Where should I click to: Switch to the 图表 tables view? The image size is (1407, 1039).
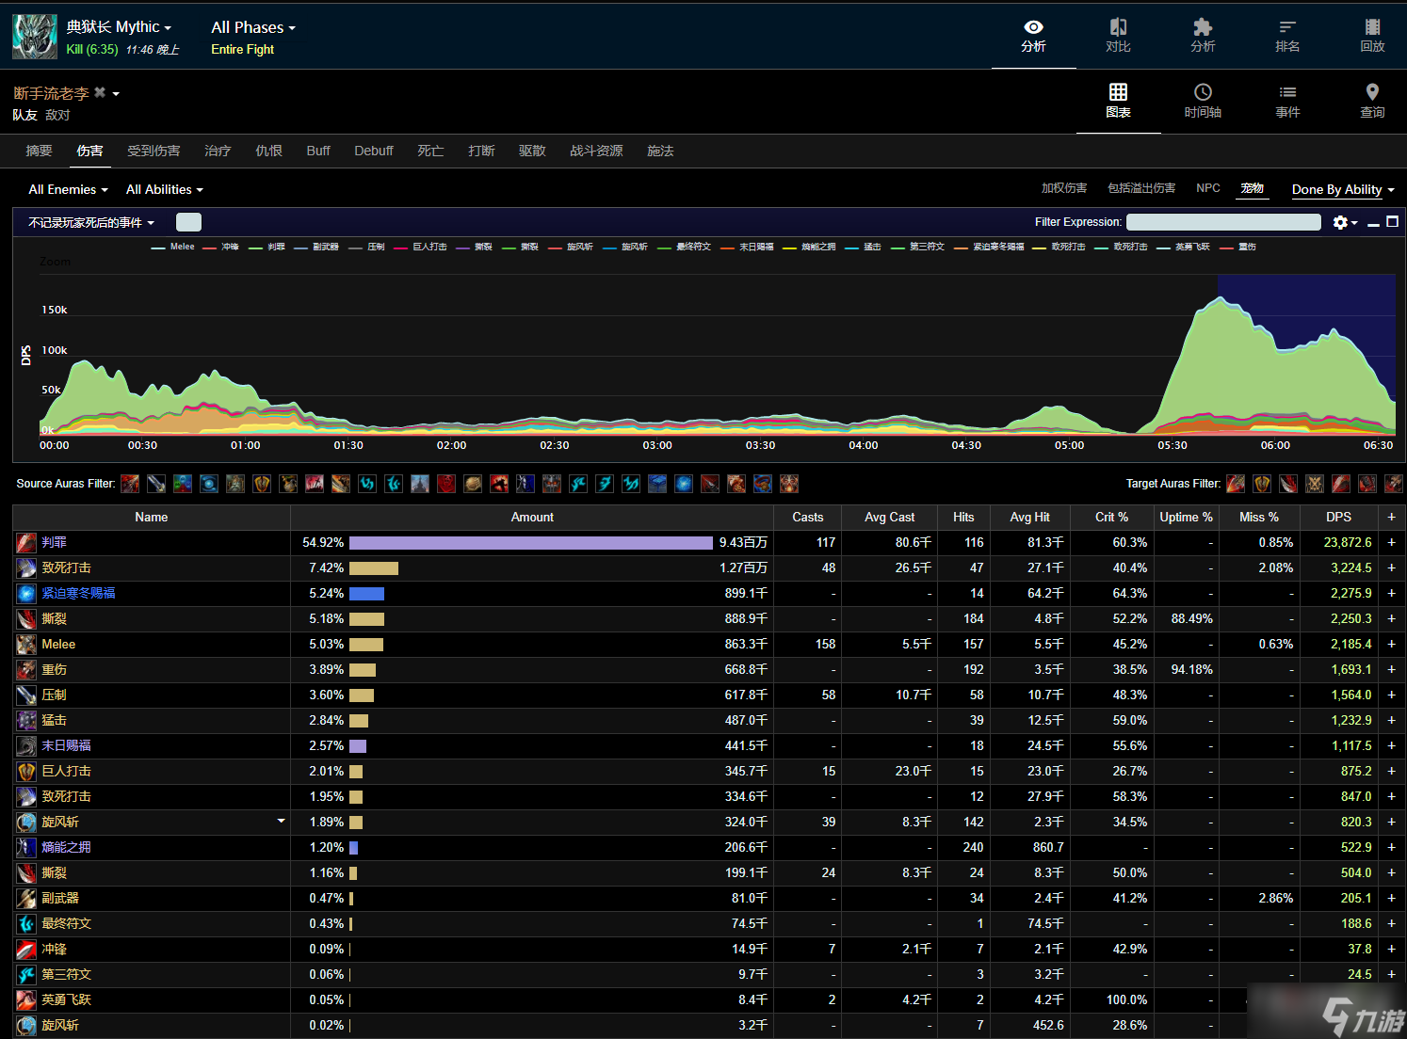pyautogui.click(x=1118, y=101)
